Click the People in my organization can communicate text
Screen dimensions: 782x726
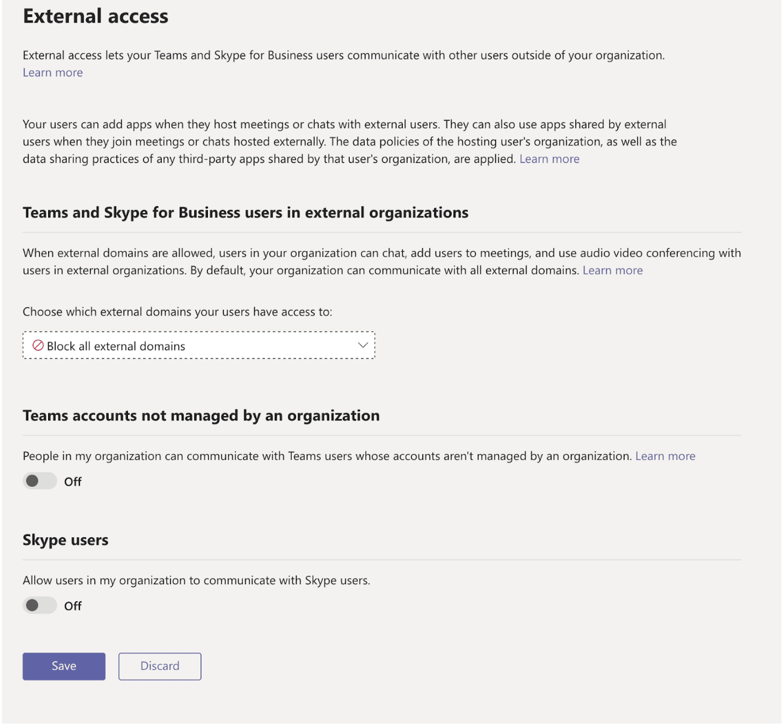(x=328, y=456)
